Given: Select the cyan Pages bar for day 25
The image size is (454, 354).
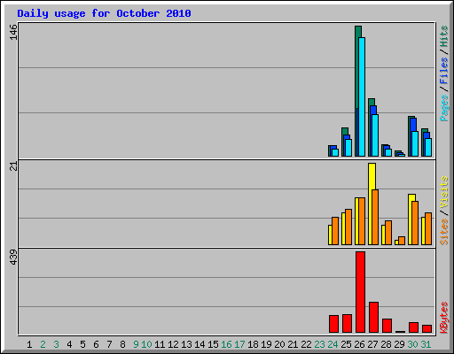Looking at the screenshot, I should [348, 148].
